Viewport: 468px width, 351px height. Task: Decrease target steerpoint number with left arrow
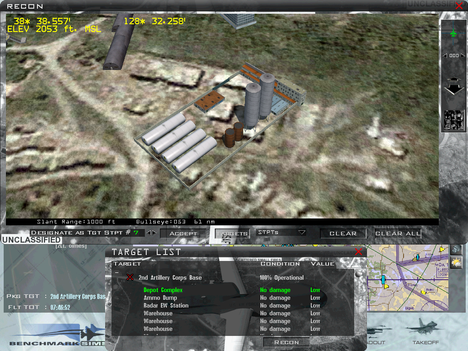149,233
